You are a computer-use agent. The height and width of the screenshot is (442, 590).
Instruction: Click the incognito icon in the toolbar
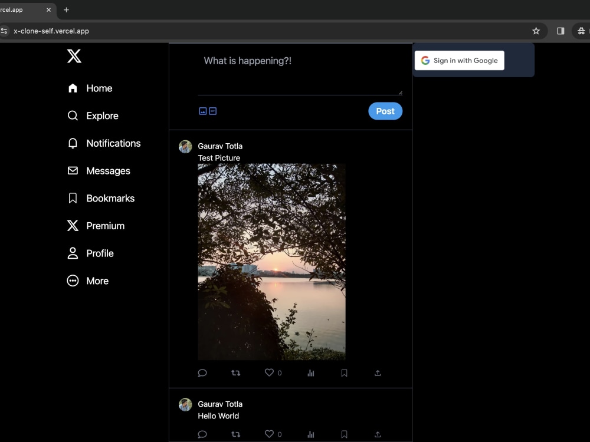coord(581,31)
